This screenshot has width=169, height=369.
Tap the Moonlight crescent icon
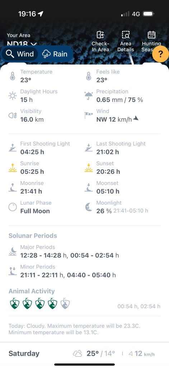(x=89, y=207)
